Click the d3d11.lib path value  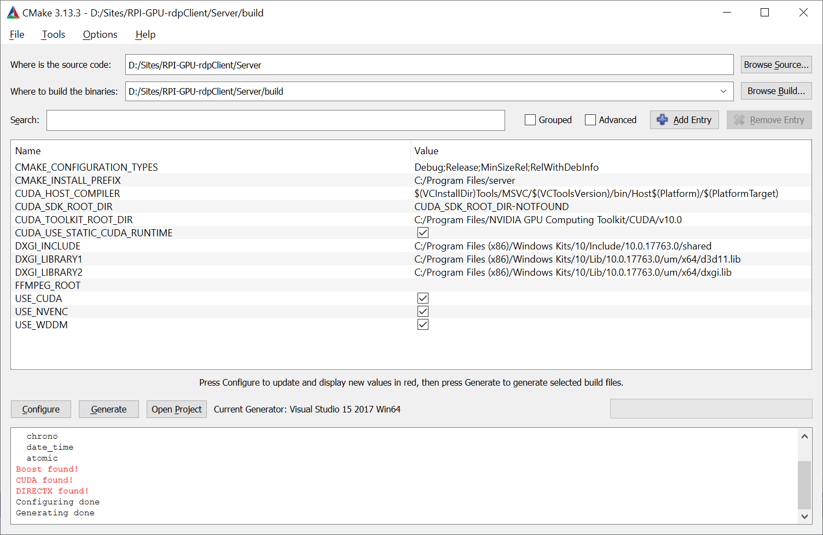[577, 259]
